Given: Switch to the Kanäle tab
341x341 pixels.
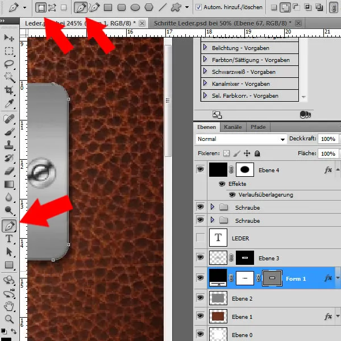Looking at the screenshot, I should tap(232, 127).
